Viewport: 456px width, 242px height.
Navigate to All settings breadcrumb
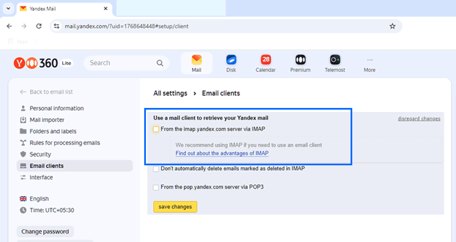[170, 93]
